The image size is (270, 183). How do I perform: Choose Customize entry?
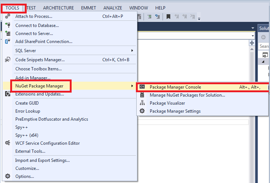pos(70,168)
